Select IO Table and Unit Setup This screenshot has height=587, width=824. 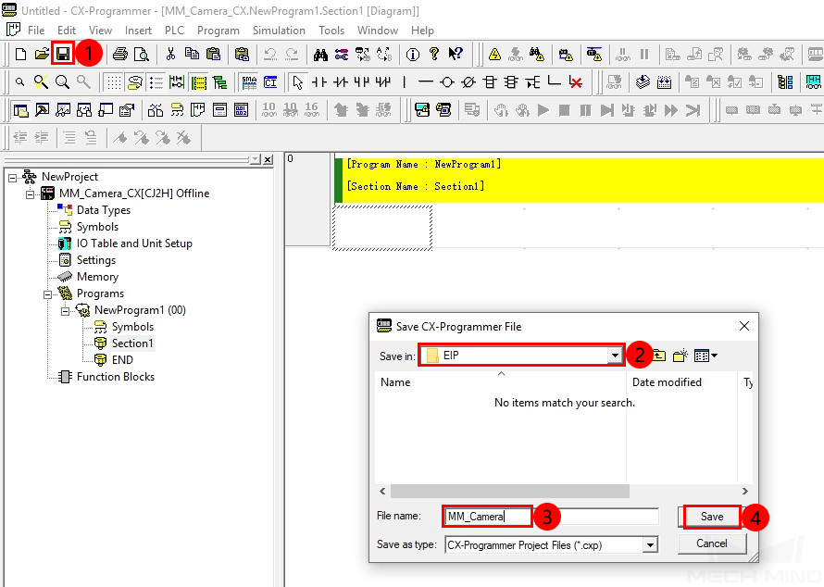134,244
